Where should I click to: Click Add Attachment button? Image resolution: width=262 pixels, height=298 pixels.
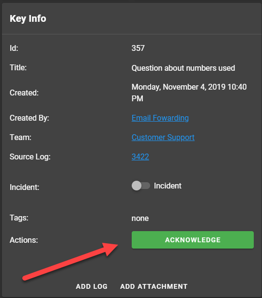pos(154,286)
